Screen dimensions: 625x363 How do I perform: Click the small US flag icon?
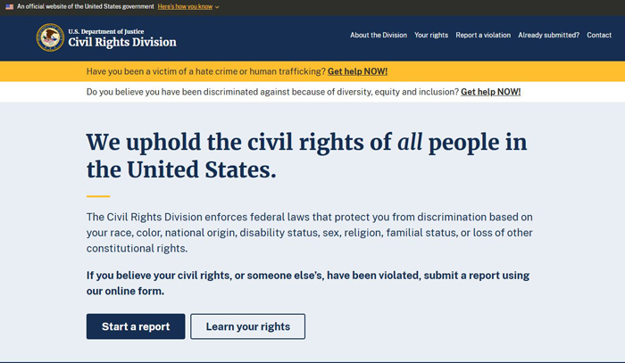pyautogui.click(x=10, y=7)
